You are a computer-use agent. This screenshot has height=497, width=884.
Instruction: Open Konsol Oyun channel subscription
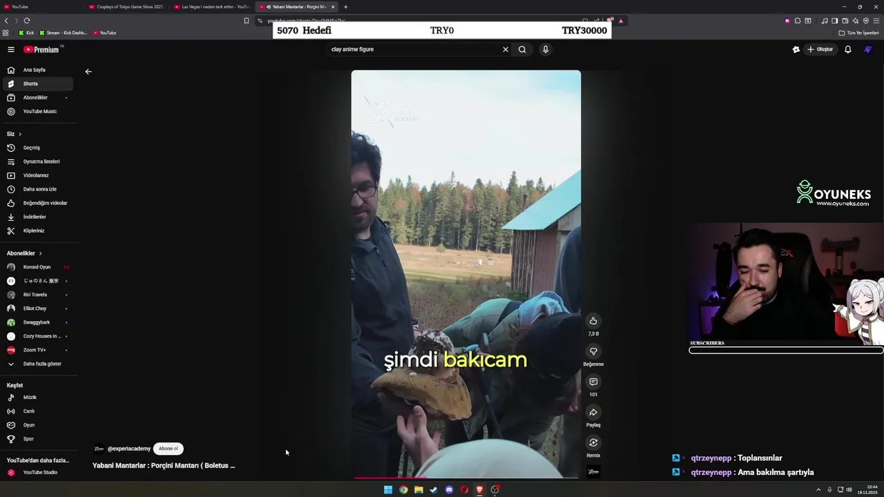38,267
